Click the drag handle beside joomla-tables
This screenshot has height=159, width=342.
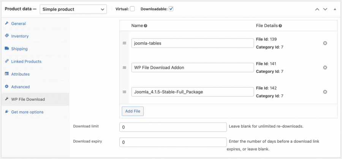click(x=124, y=43)
